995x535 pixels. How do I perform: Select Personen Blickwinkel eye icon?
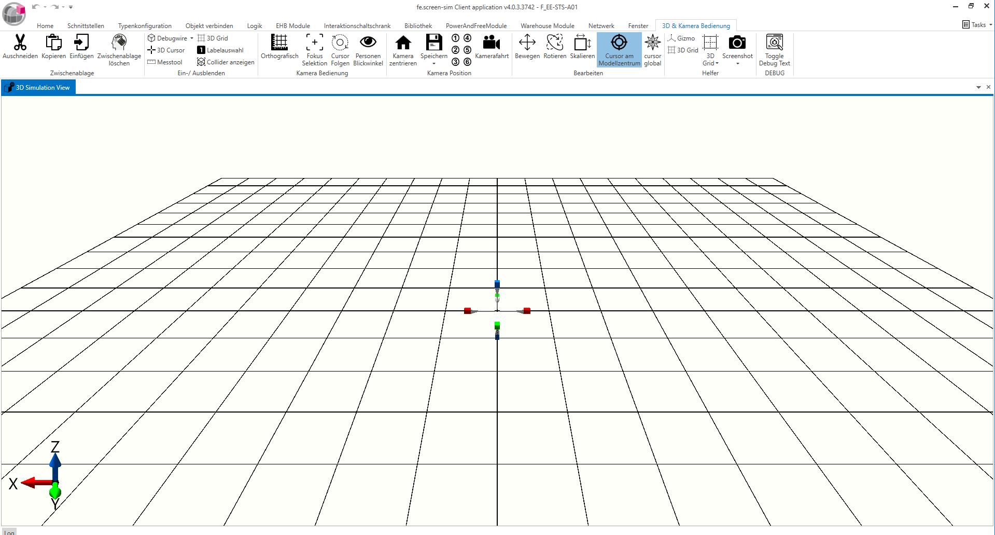point(368,43)
